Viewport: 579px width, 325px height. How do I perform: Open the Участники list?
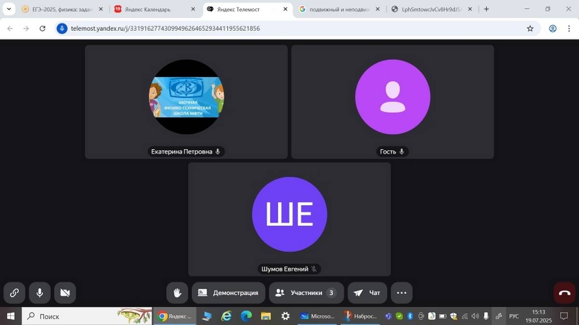[x=306, y=293]
